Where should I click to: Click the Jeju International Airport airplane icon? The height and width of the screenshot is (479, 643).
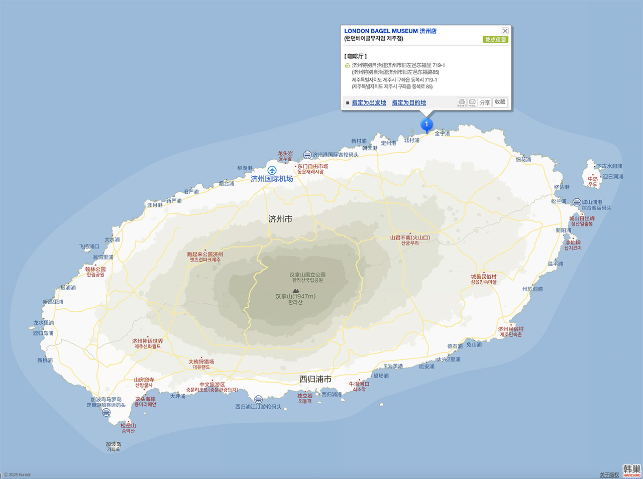coord(272,170)
